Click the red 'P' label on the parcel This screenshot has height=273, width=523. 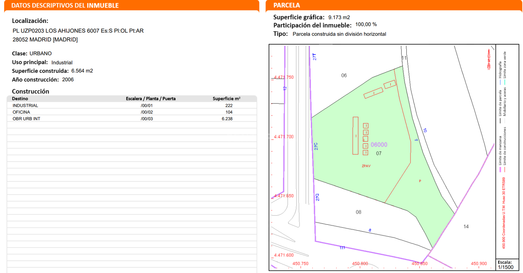420,181
